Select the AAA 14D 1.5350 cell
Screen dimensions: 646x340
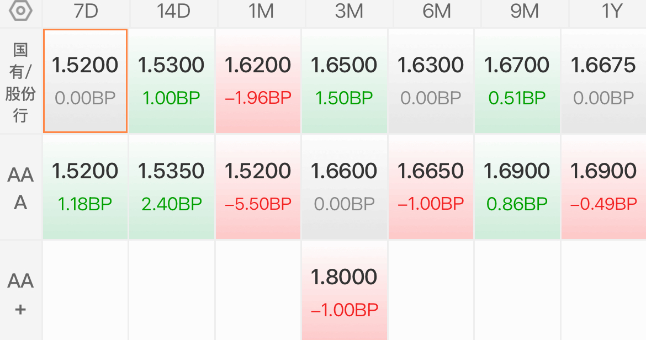click(x=171, y=187)
